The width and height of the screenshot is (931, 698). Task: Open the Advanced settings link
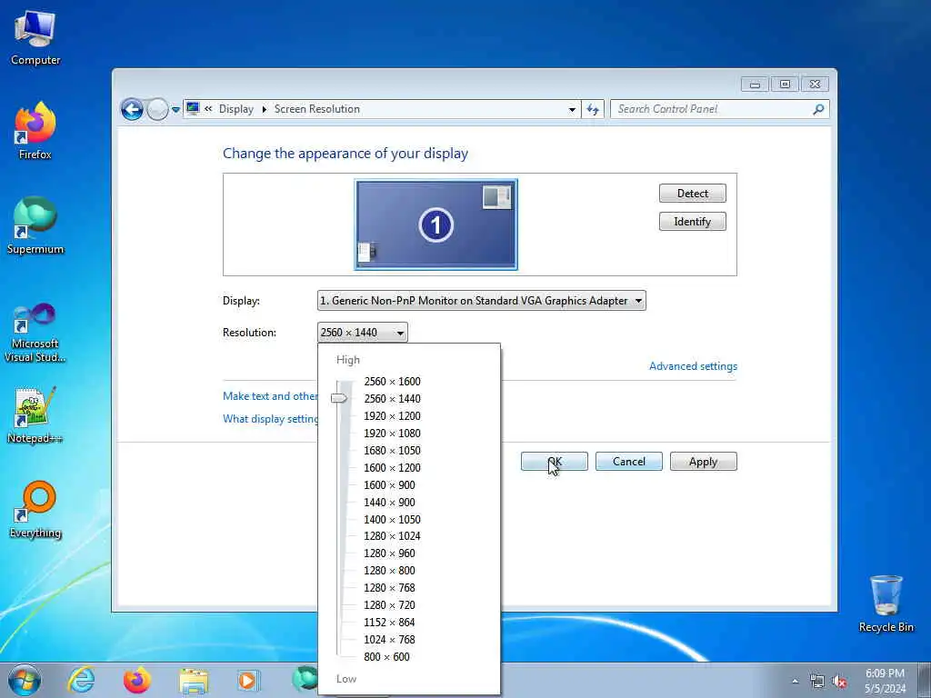pyautogui.click(x=693, y=365)
